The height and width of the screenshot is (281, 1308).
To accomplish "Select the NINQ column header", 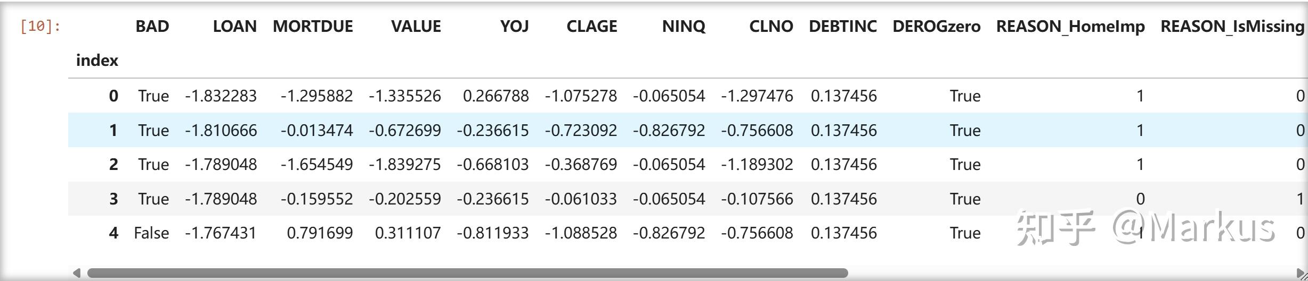I will pos(684,27).
